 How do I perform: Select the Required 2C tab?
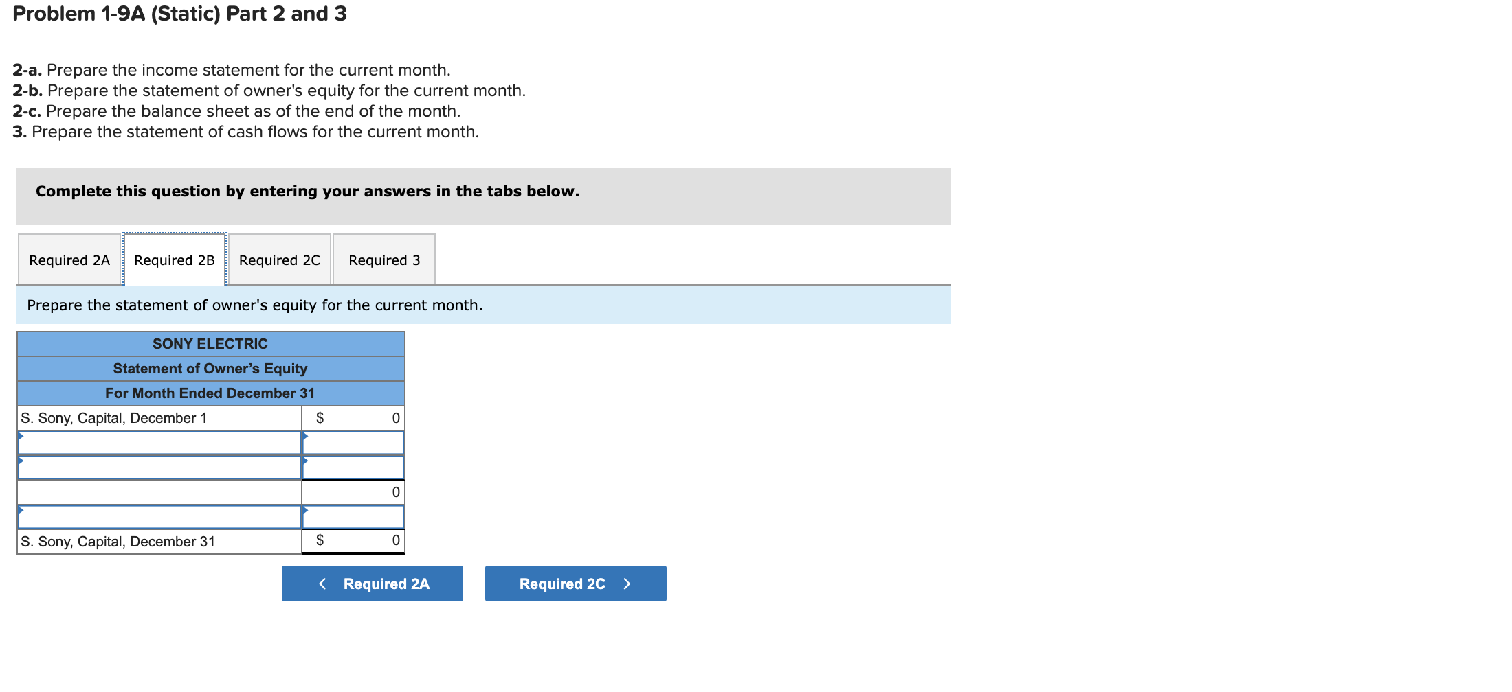click(x=279, y=259)
